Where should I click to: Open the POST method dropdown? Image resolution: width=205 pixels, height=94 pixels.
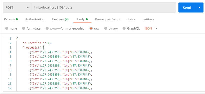pos(17,8)
